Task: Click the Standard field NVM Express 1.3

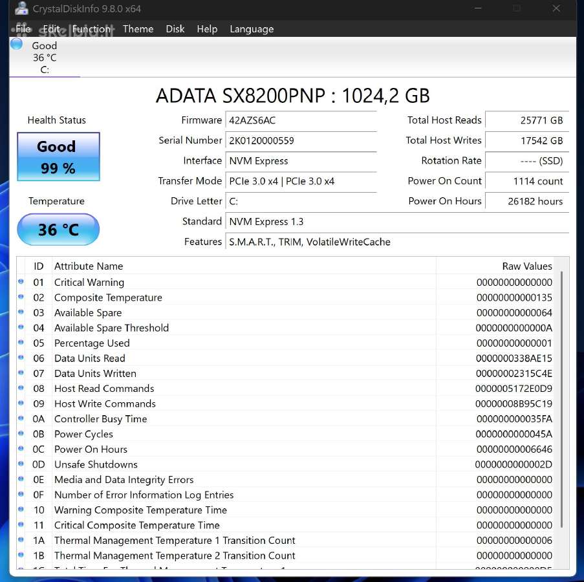Action: point(397,222)
